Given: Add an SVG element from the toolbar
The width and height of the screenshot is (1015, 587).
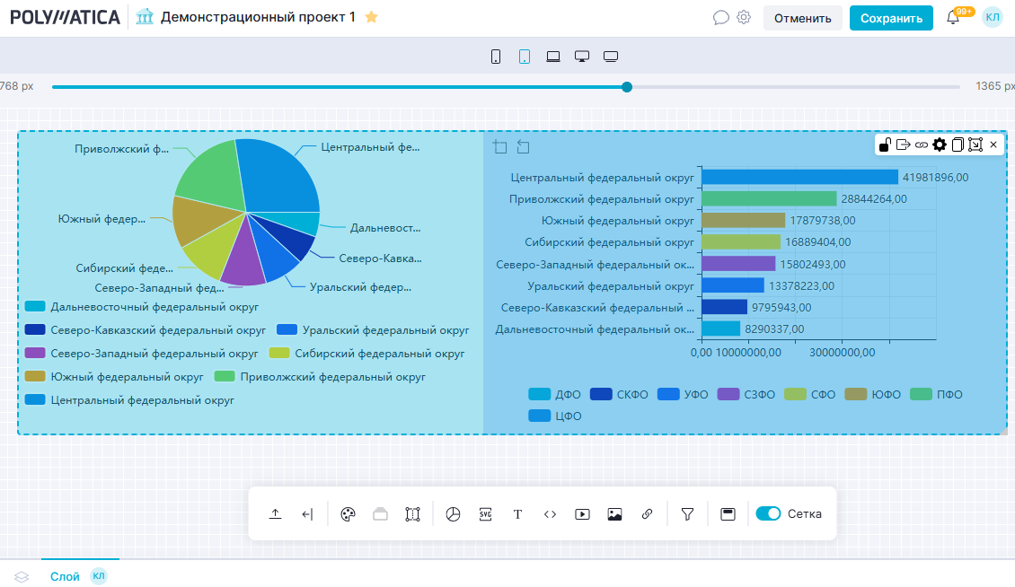Looking at the screenshot, I should [485, 514].
